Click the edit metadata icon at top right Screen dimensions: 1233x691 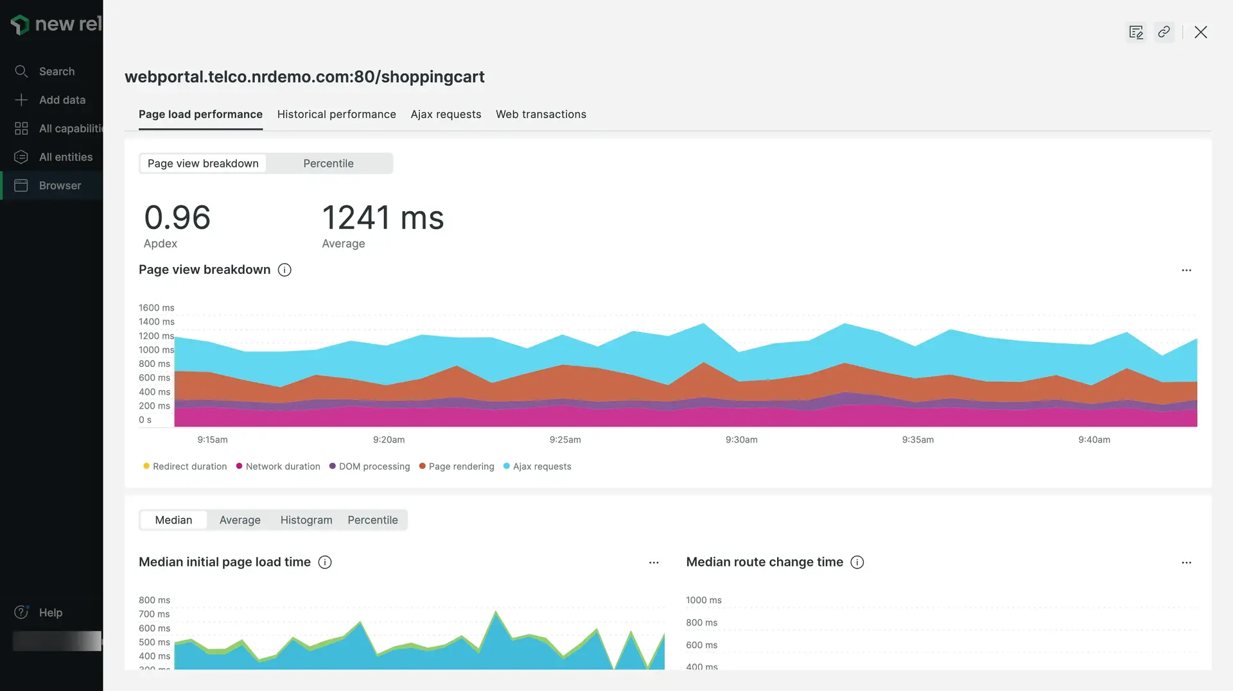pos(1136,32)
